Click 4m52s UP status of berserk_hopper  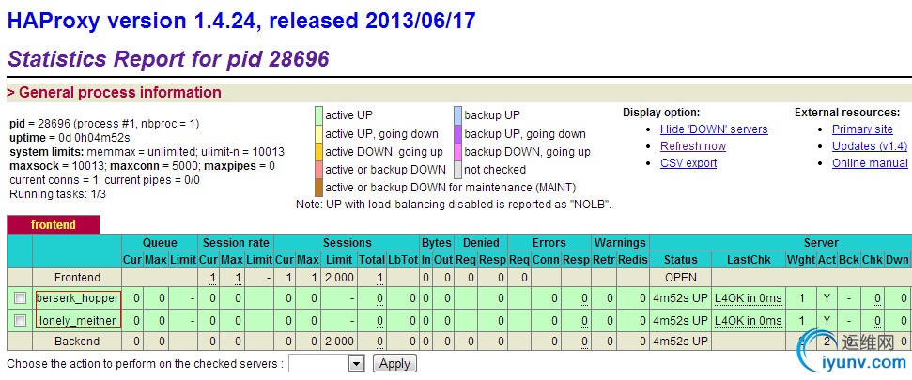[x=681, y=298]
